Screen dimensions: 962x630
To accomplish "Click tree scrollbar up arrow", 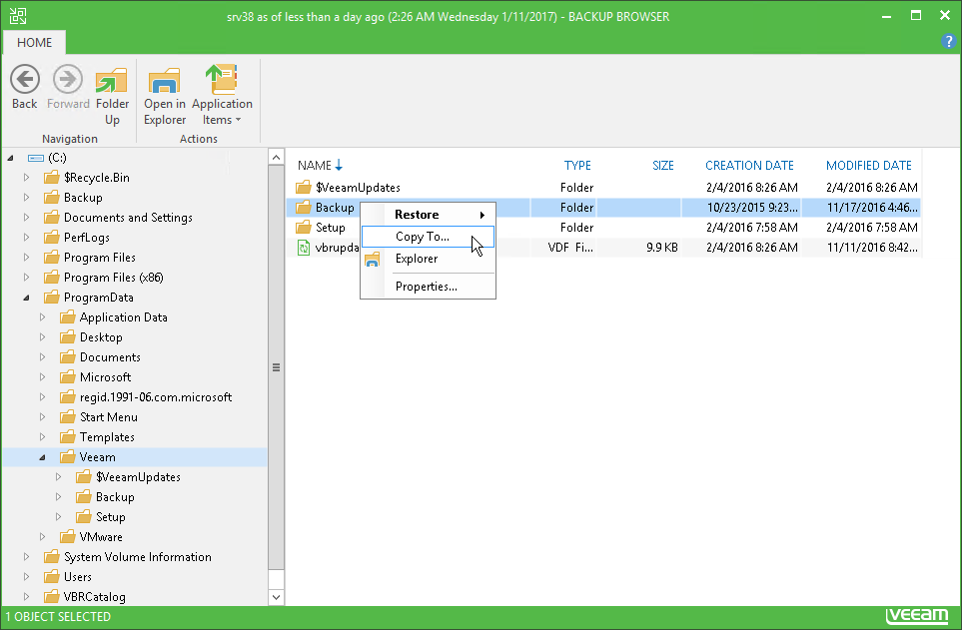I will [x=276, y=158].
